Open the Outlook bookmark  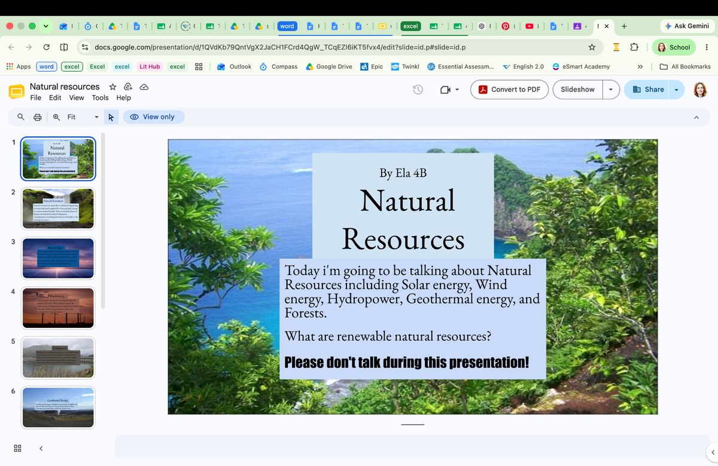pyautogui.click(x=234, y=66)
